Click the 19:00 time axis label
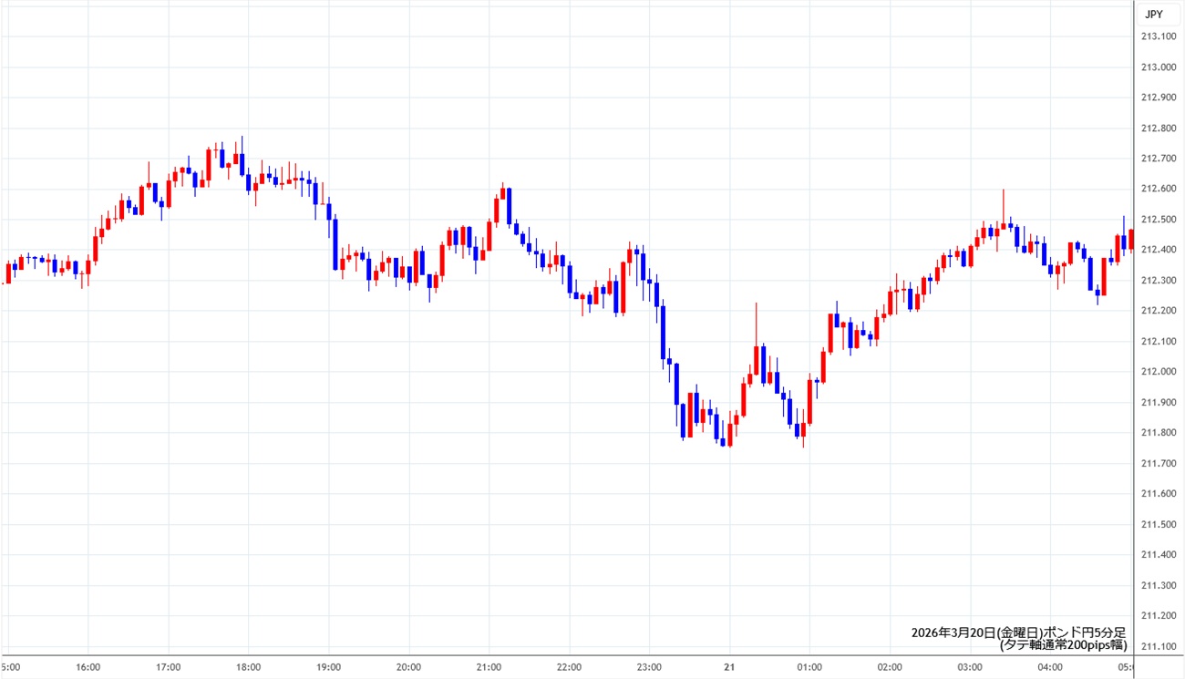Screen dimensions: 1185x679 329,666
